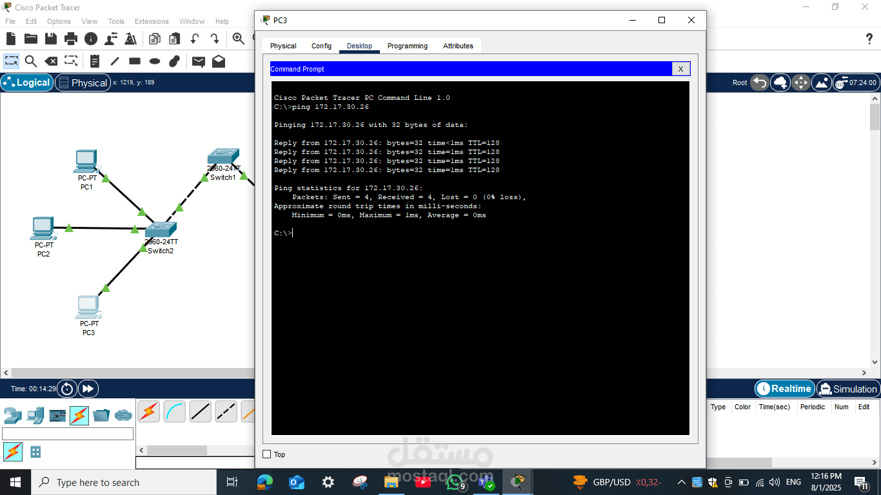
Task: Tick the Top checkbox in PC3 window
Action: (267, 454)
